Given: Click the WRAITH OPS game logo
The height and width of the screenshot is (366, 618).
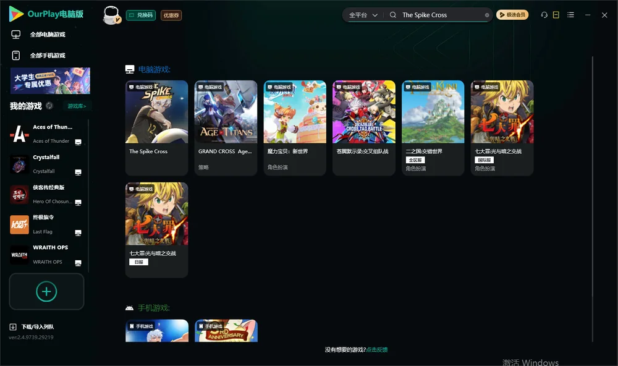Looking at the screenshot, I should pyautogui.click(x=19, y=255).
